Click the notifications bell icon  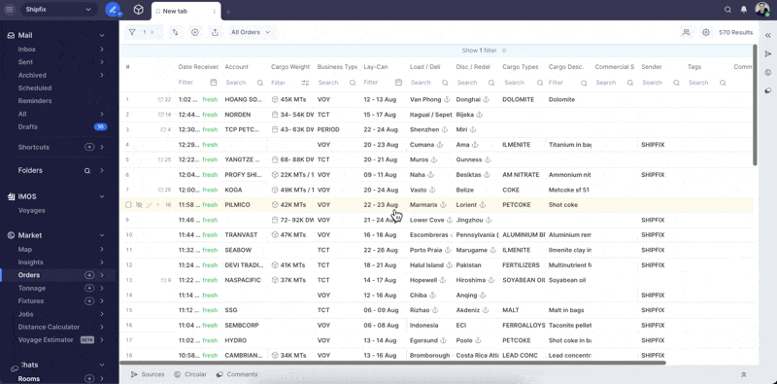(744, 10)
